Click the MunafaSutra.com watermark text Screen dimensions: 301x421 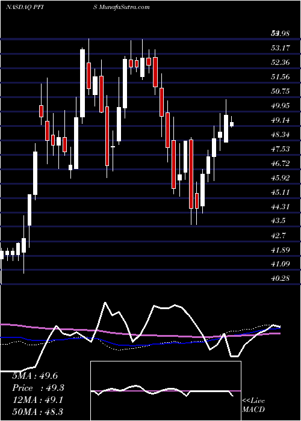tap(124, 7)
